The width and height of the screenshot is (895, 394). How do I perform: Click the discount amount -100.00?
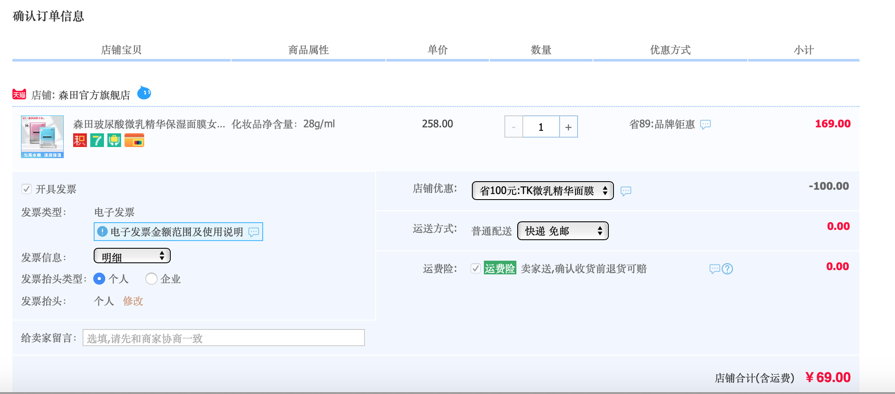click(829, 186)
